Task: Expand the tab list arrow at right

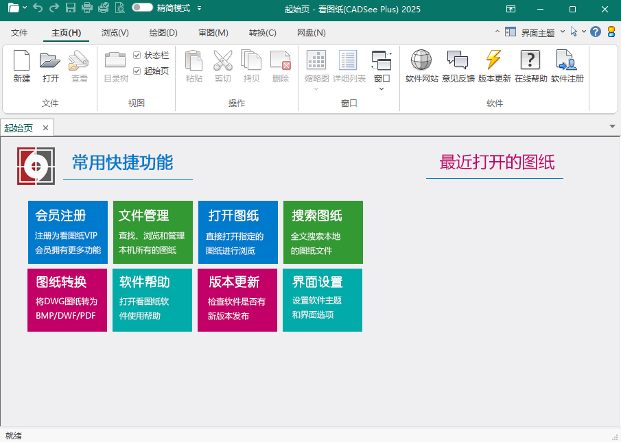Action: pyautogui.click(x=612, y=127)
